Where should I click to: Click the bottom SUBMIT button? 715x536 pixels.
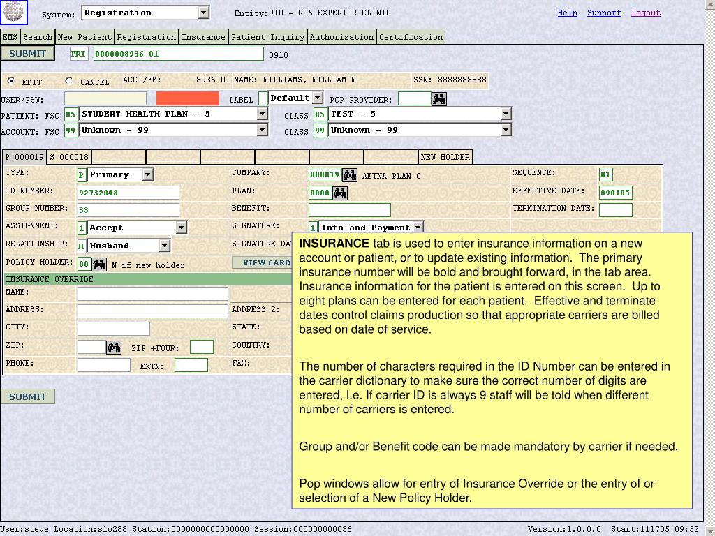[28, 396]
